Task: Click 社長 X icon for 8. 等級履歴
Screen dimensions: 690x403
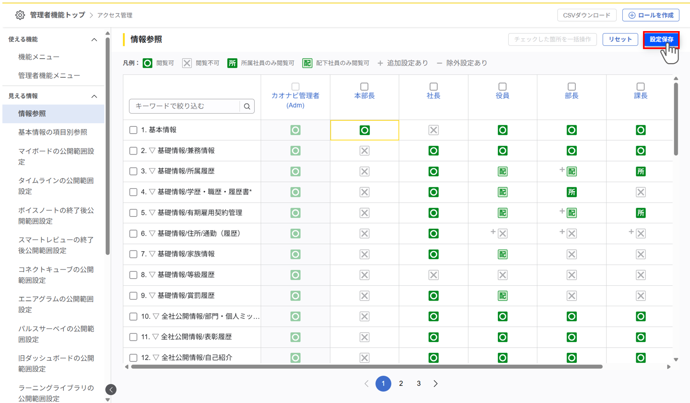Action: (x=433, y=275)
